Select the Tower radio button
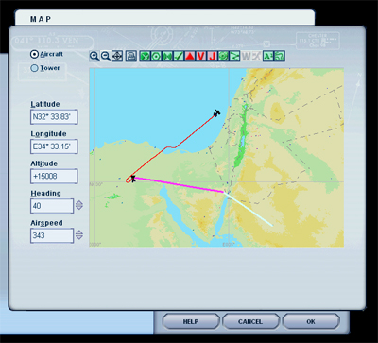 click(34, 68)
